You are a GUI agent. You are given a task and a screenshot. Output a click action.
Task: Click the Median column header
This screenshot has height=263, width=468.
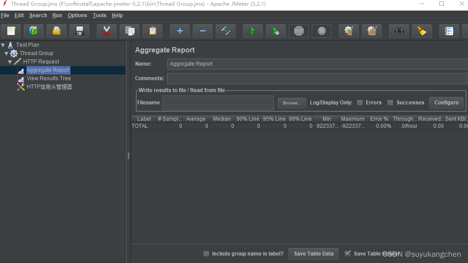click(222, 119)
